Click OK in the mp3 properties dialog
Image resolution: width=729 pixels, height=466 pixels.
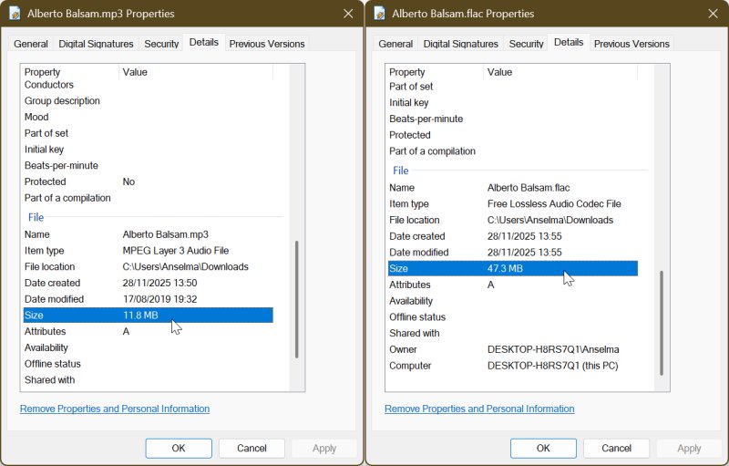coord(179,448)
